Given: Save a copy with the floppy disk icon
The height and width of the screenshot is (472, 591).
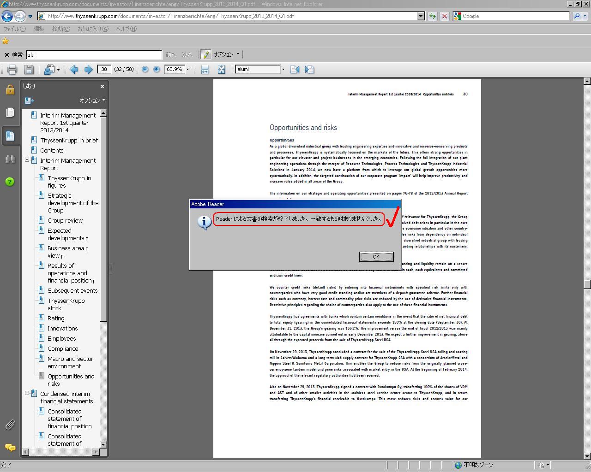Looking at the screenshot, I should 29,70.
